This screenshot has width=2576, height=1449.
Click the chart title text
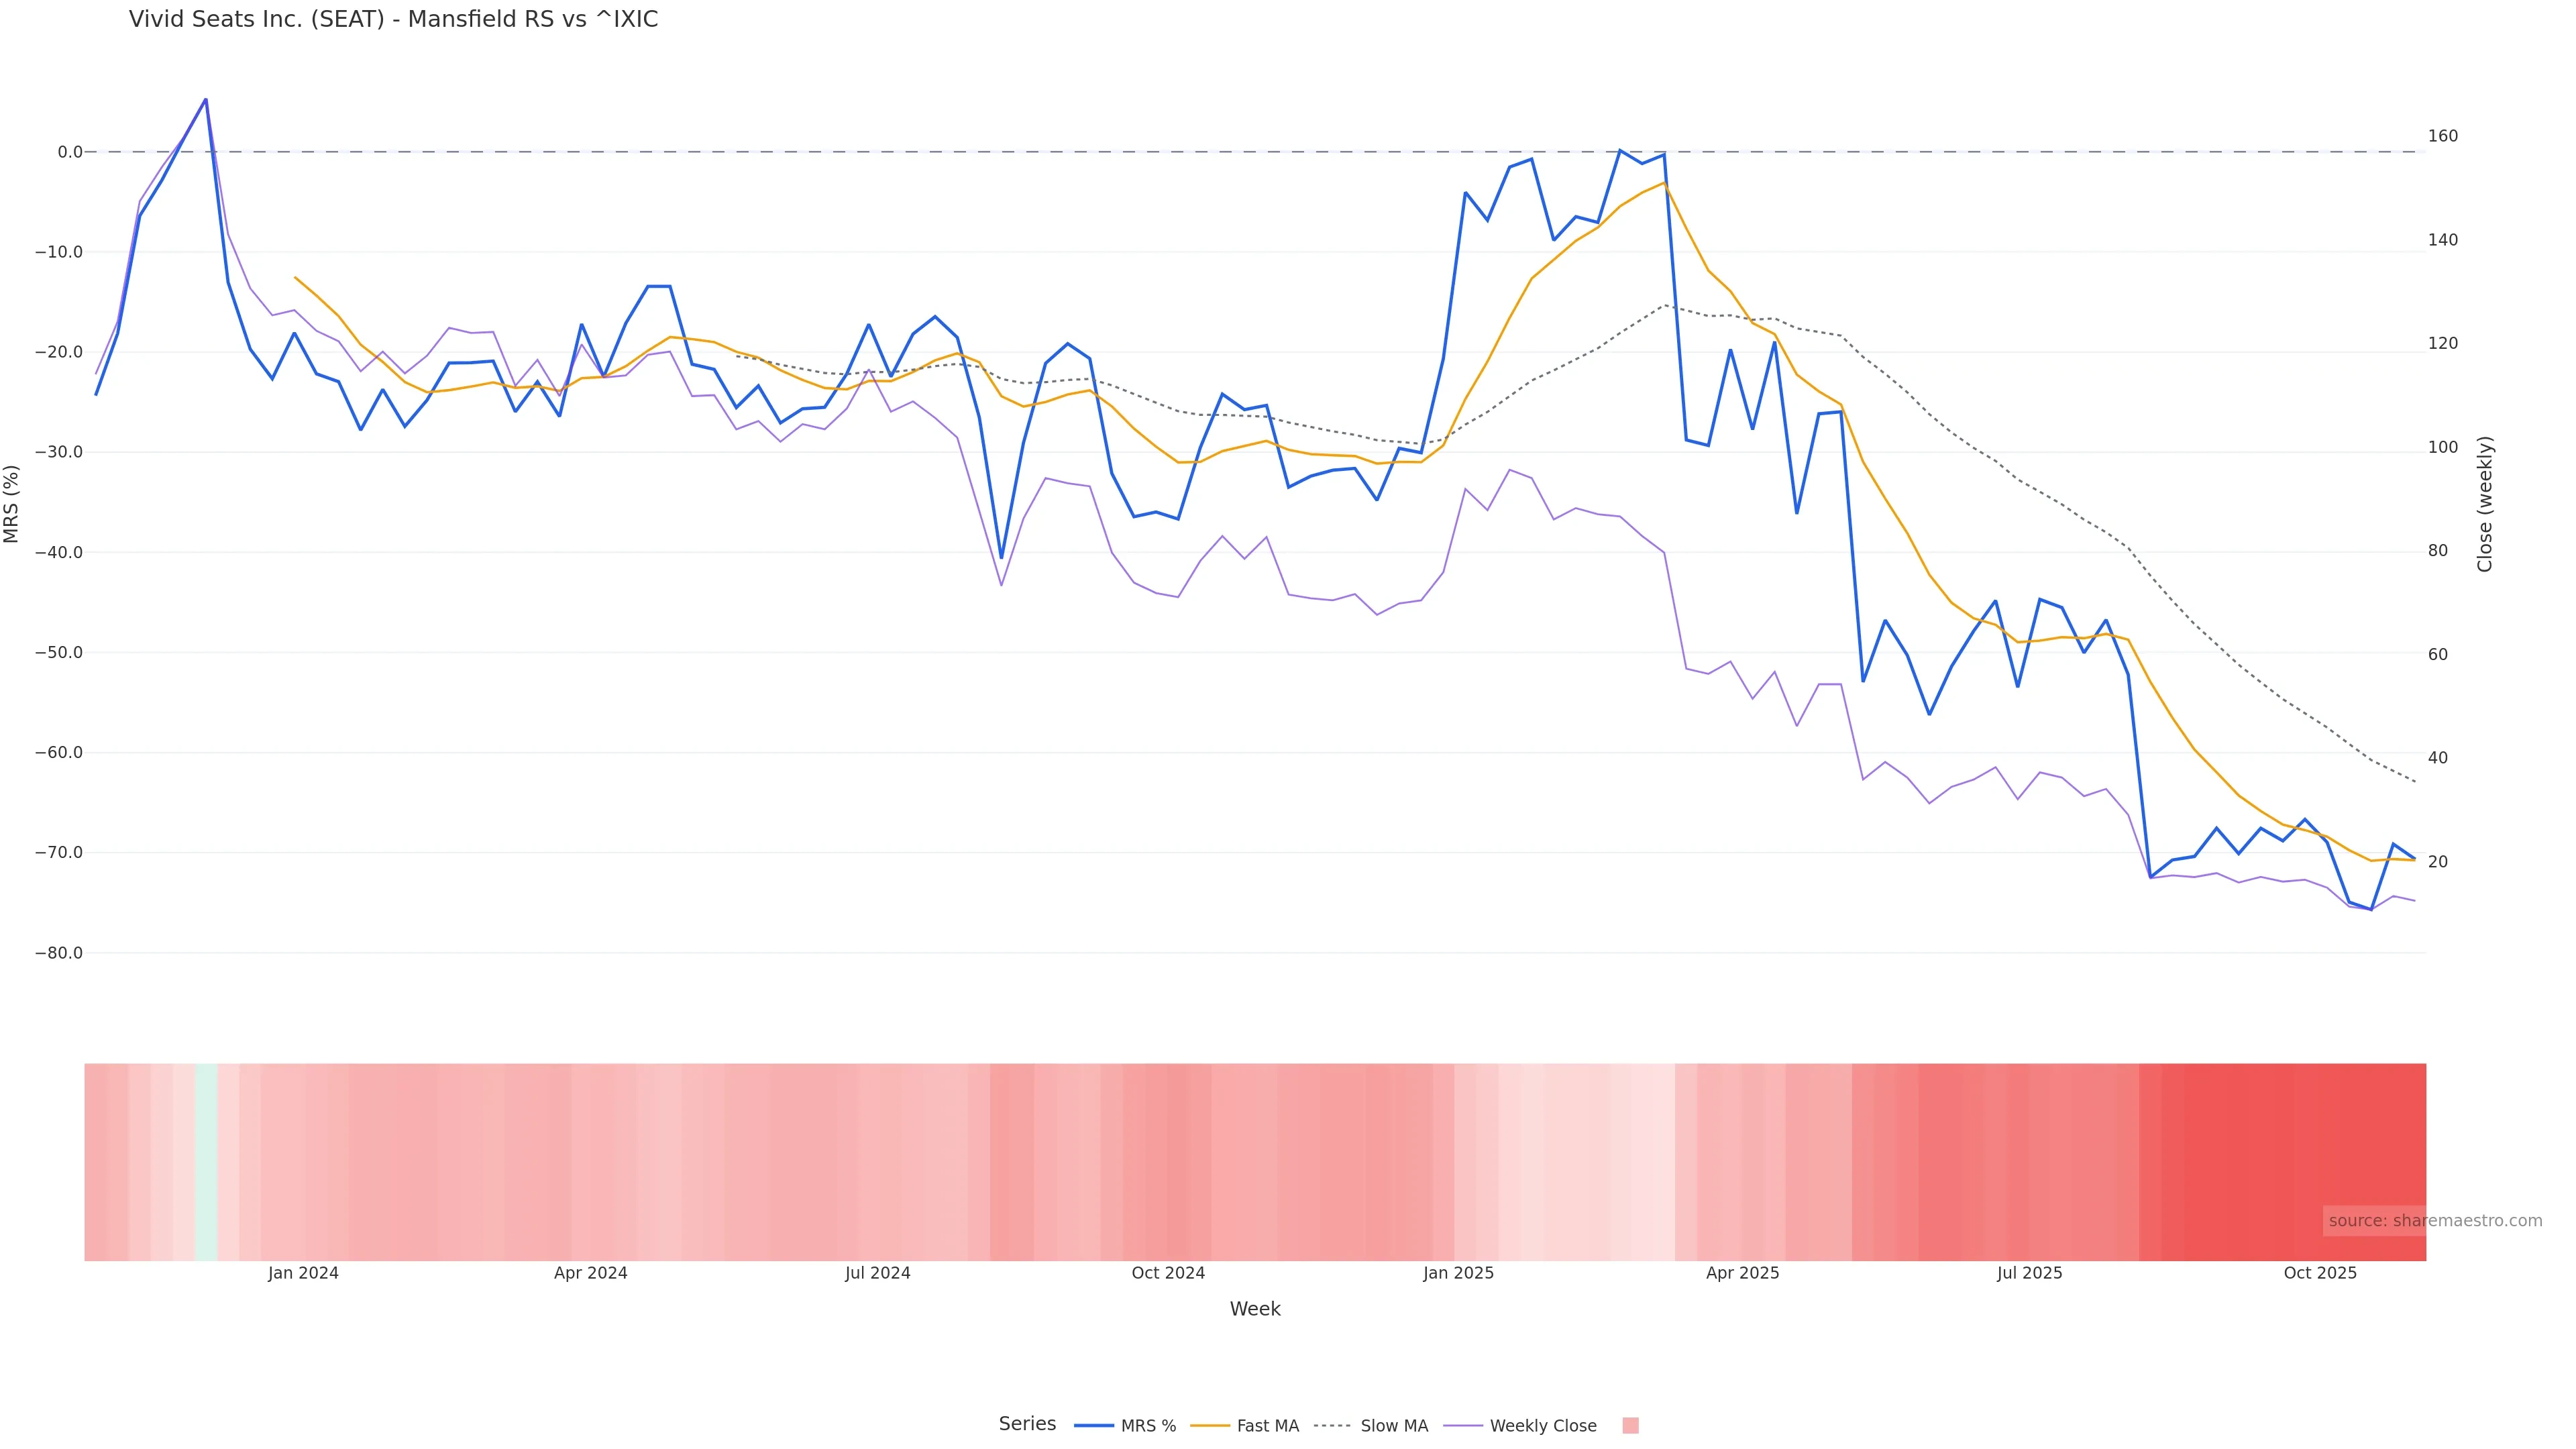(393, 20)
